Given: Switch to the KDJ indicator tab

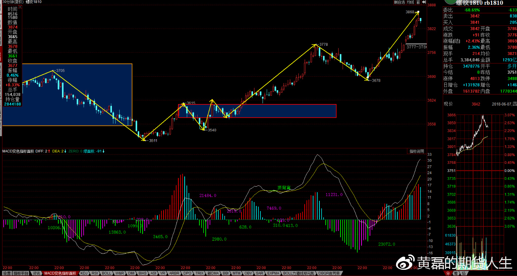Looking at the screenshot, I should tap(84, 273).
